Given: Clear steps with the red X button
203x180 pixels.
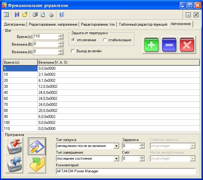Looking at the screenshot, I should (x=187, y=45).
